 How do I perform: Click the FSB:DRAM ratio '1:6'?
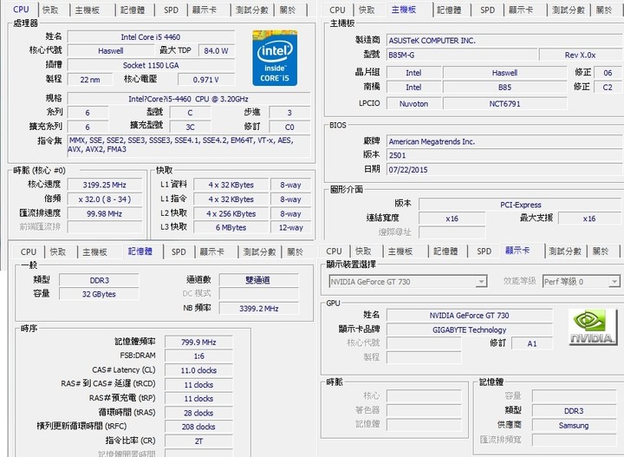pyautogui.click(x=198, y=356)
